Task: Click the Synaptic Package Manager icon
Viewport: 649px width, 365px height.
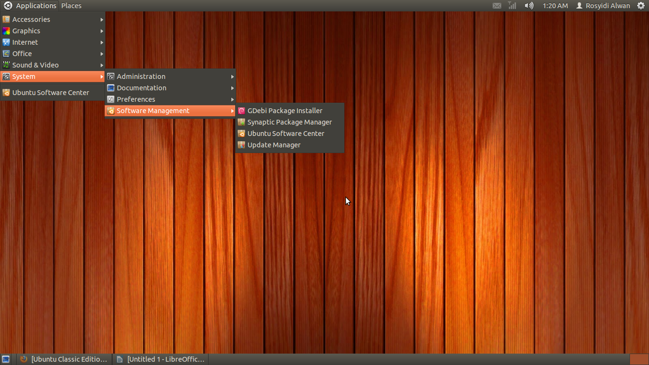Action: tap(241, 122)
